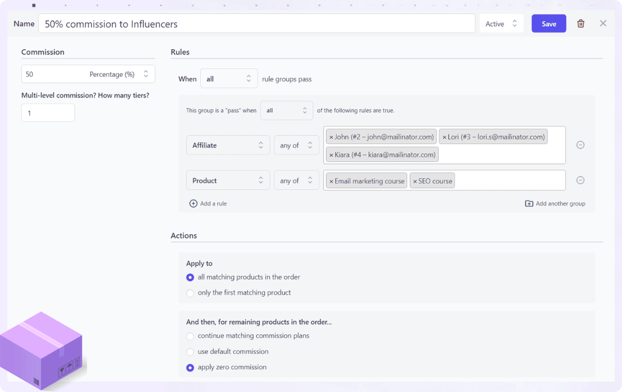Save the commission plan
Screen dimensions: 622x392
click(548, 23)
